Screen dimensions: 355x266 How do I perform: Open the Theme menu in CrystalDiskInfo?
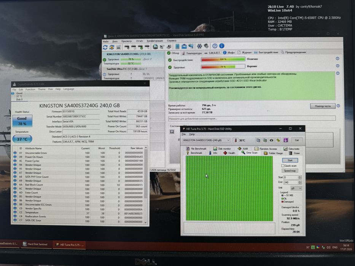tap(41, 89)
